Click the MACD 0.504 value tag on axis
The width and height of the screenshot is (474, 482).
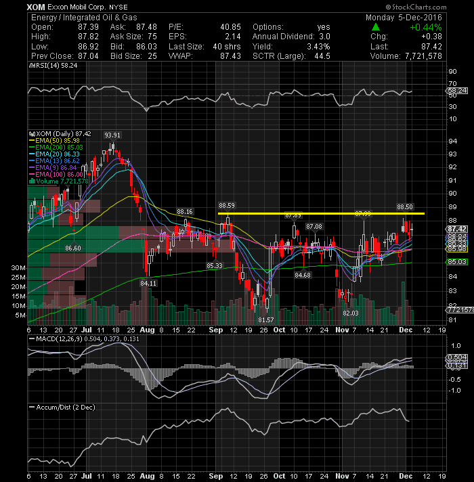(456, 357)
